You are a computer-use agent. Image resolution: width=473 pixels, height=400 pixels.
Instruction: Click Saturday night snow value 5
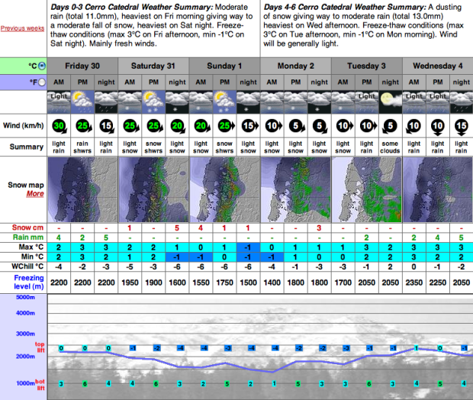coord(177,228)
